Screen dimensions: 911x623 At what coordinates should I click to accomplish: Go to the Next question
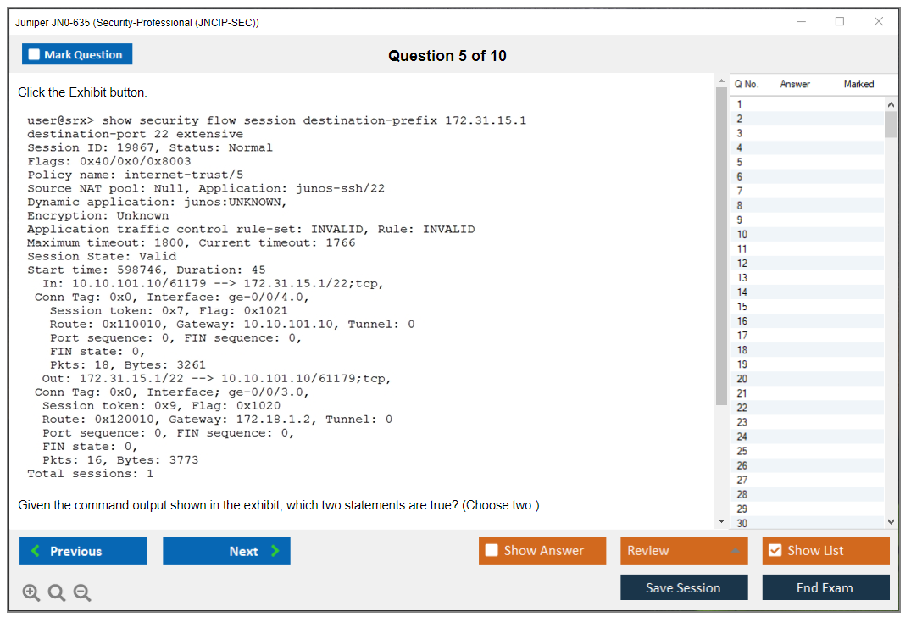pos(226,551)
